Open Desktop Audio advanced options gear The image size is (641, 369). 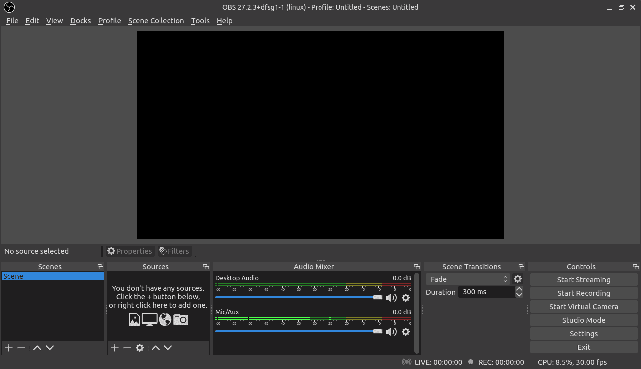pyautogui.click(x=406, y=297)
